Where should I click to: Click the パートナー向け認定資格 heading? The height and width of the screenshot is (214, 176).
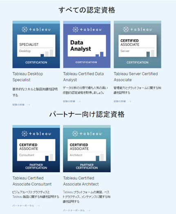click(x=87, y=114)
